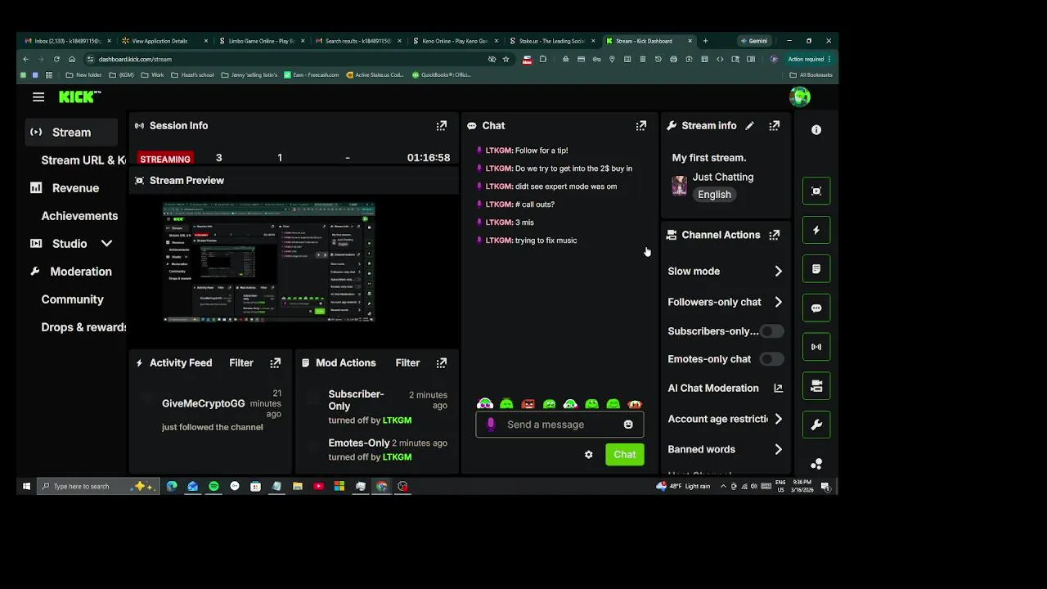1047x589 pixels.
Task: Open Spotify from the Windows taskbar
Action: 213,487
